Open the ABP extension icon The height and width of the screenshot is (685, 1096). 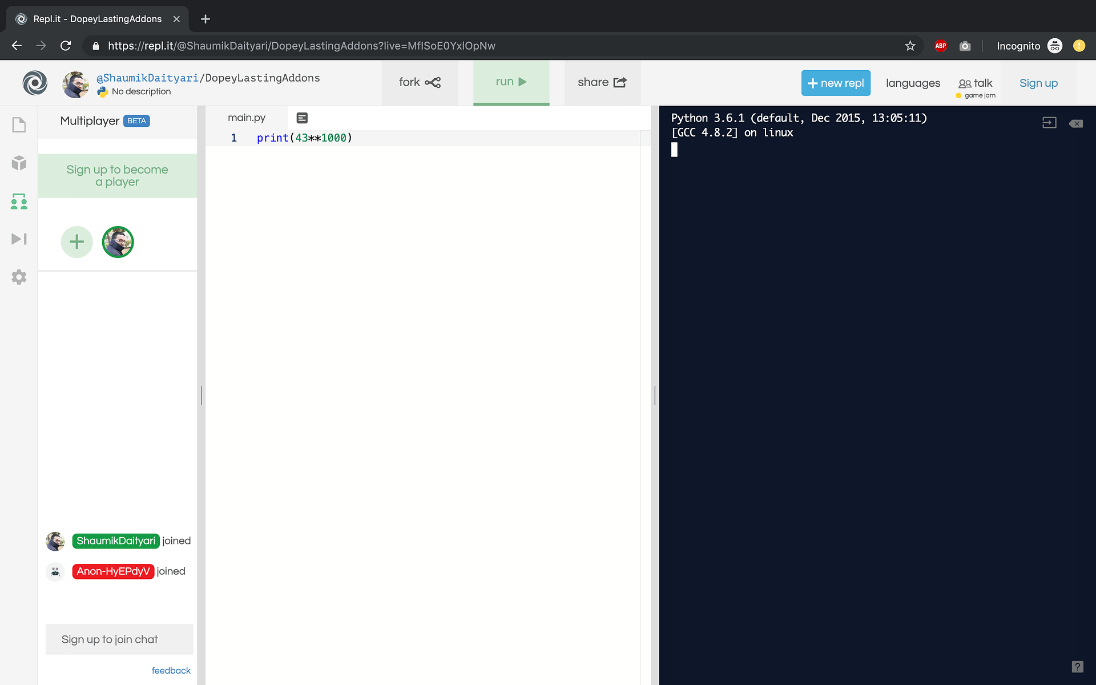coord(941,46)
